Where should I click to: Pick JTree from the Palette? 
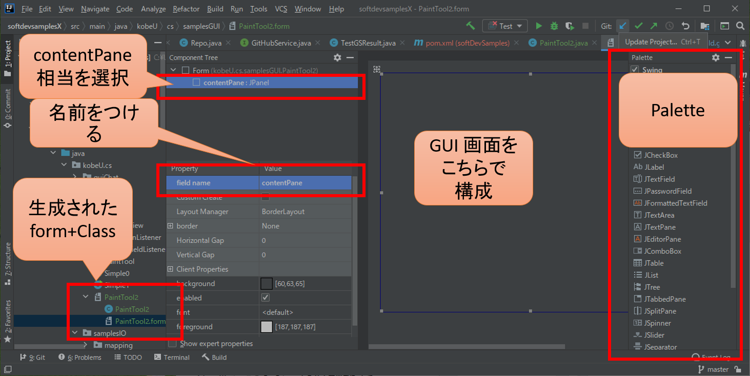[652, 287]
